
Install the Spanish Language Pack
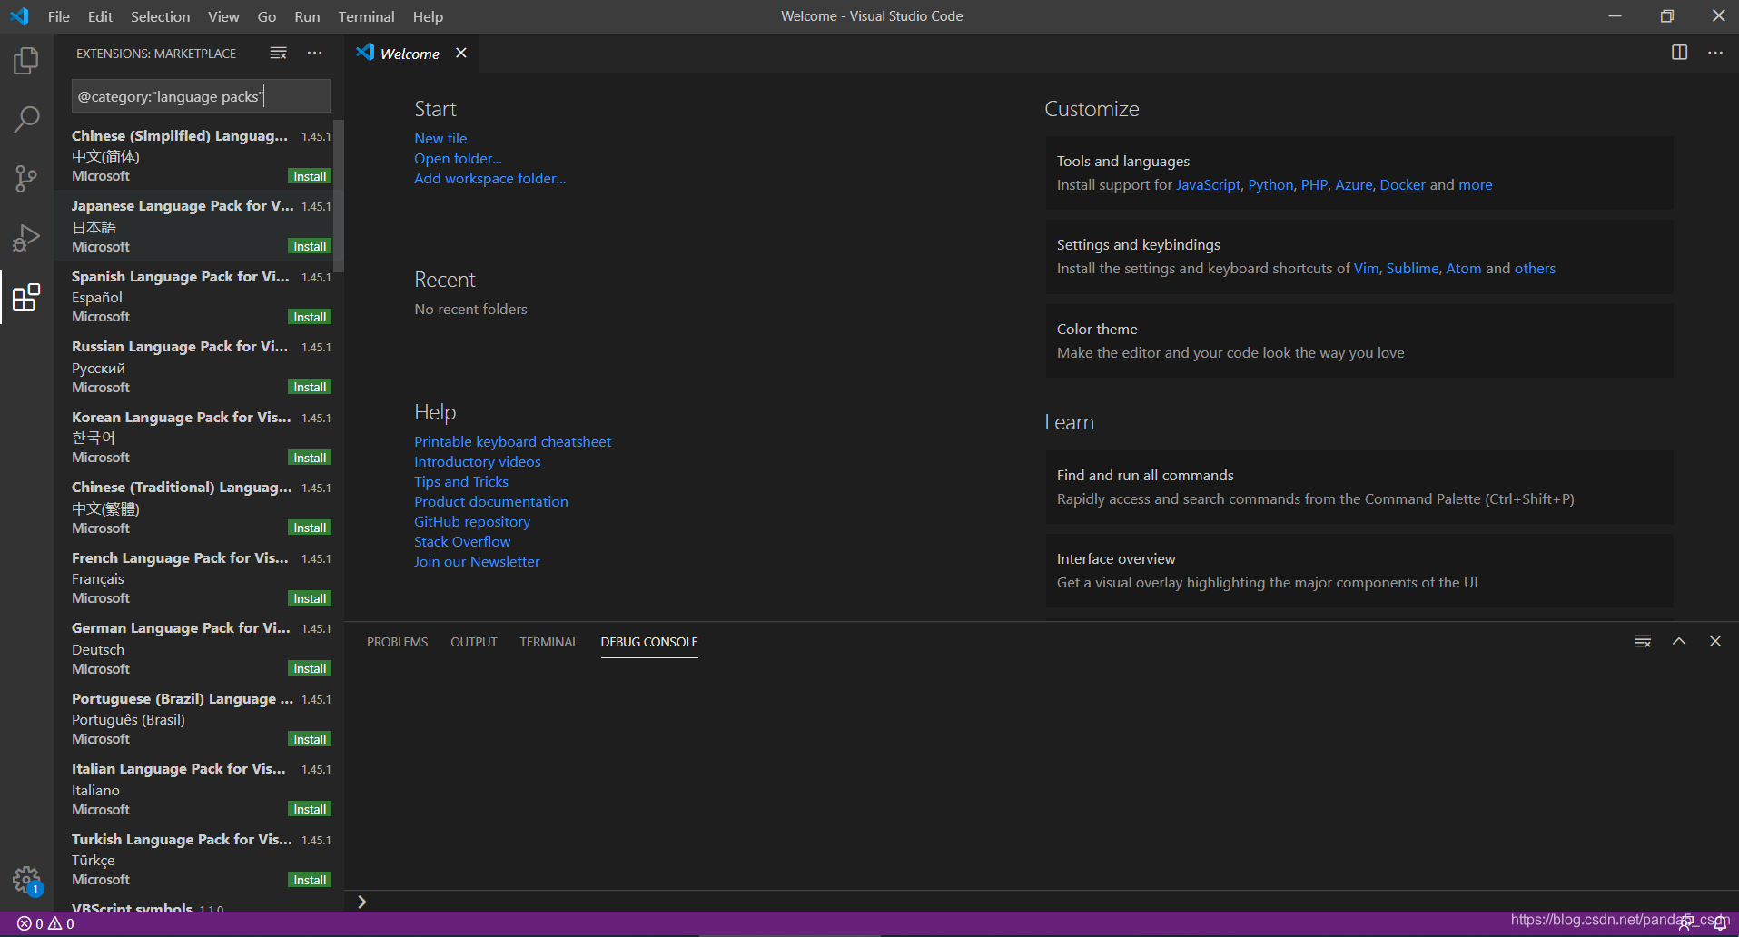click(310, 317)
